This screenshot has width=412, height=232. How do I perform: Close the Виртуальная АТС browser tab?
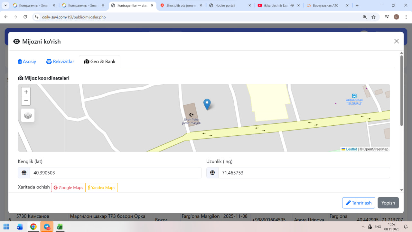pyautogui.click(x=347, y=5)
